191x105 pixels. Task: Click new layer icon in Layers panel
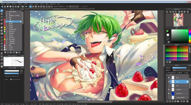pyautogui.click(x=167, y=101)
